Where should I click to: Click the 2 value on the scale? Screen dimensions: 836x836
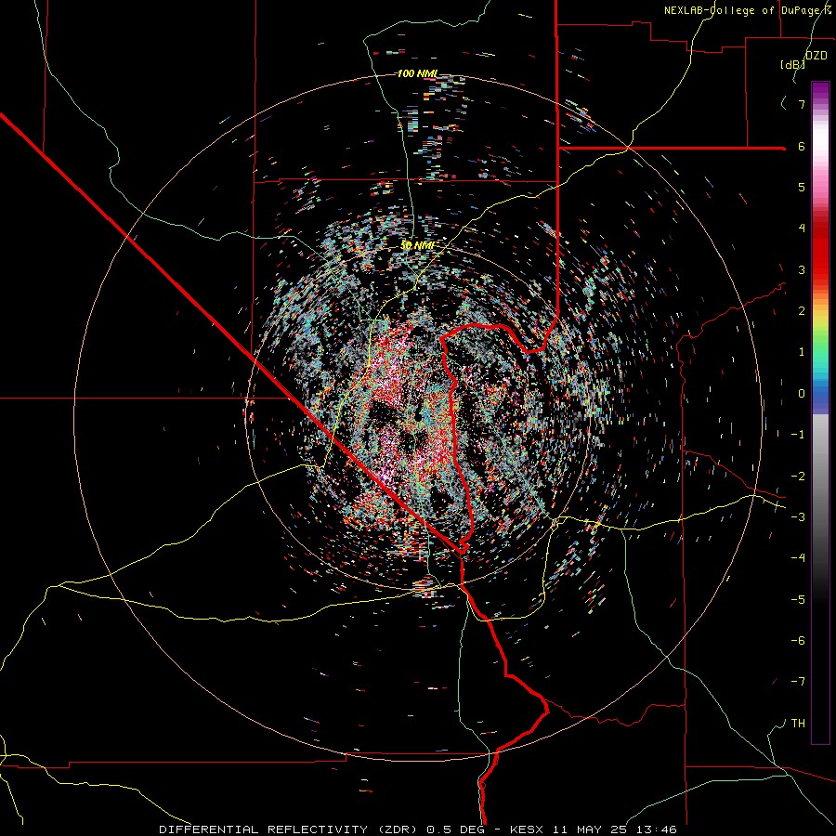[x=802, y=310]
